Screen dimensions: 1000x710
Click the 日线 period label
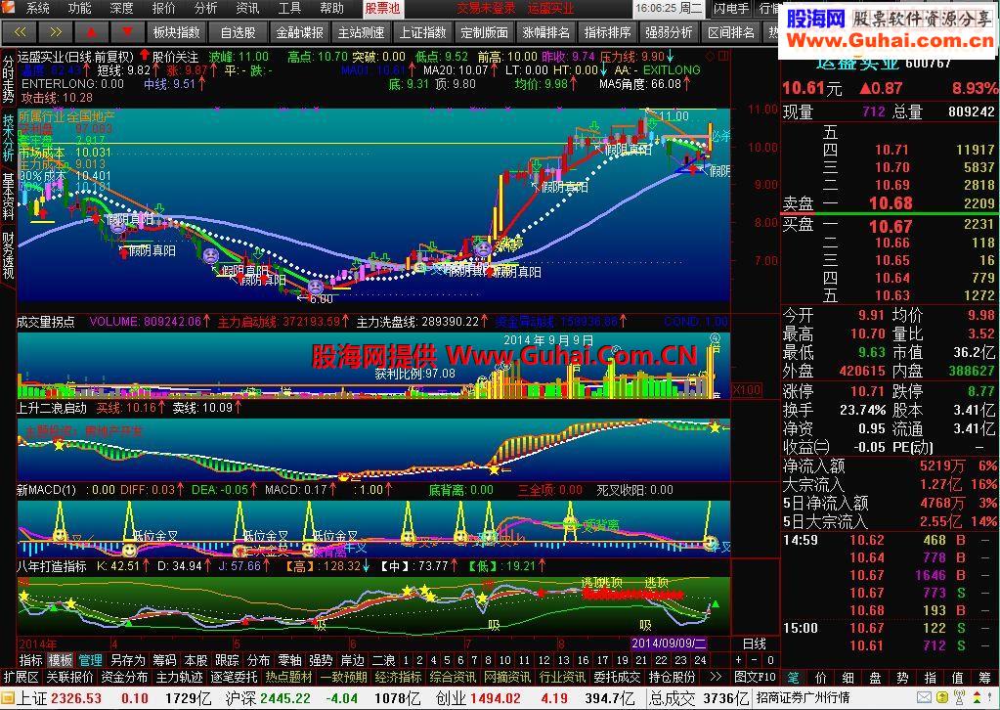click(755, 643)
